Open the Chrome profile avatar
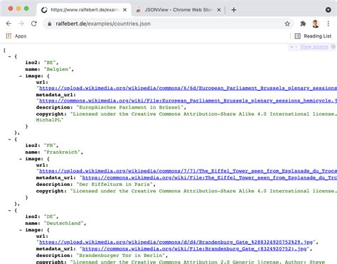 (x=316, y=23)
